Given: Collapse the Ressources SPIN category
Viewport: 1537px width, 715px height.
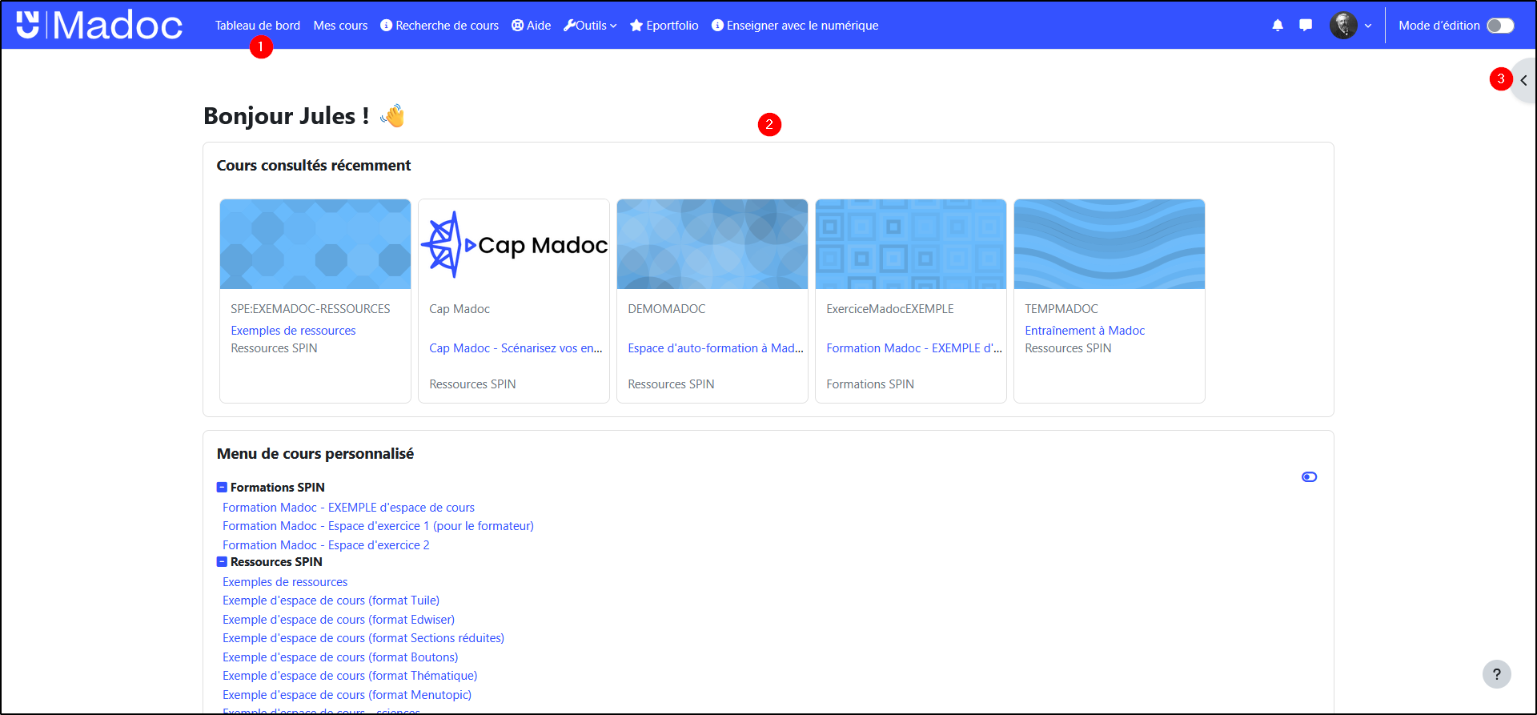Looking at the screenshot, I should coord(222,562).
